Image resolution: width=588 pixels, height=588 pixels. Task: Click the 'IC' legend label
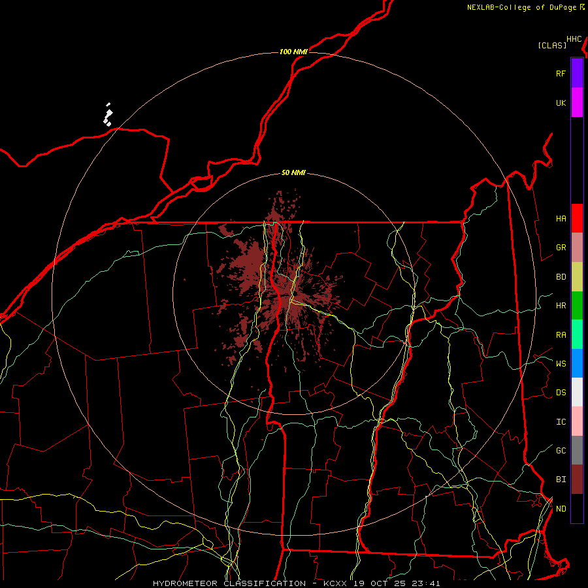click(561, 422)
